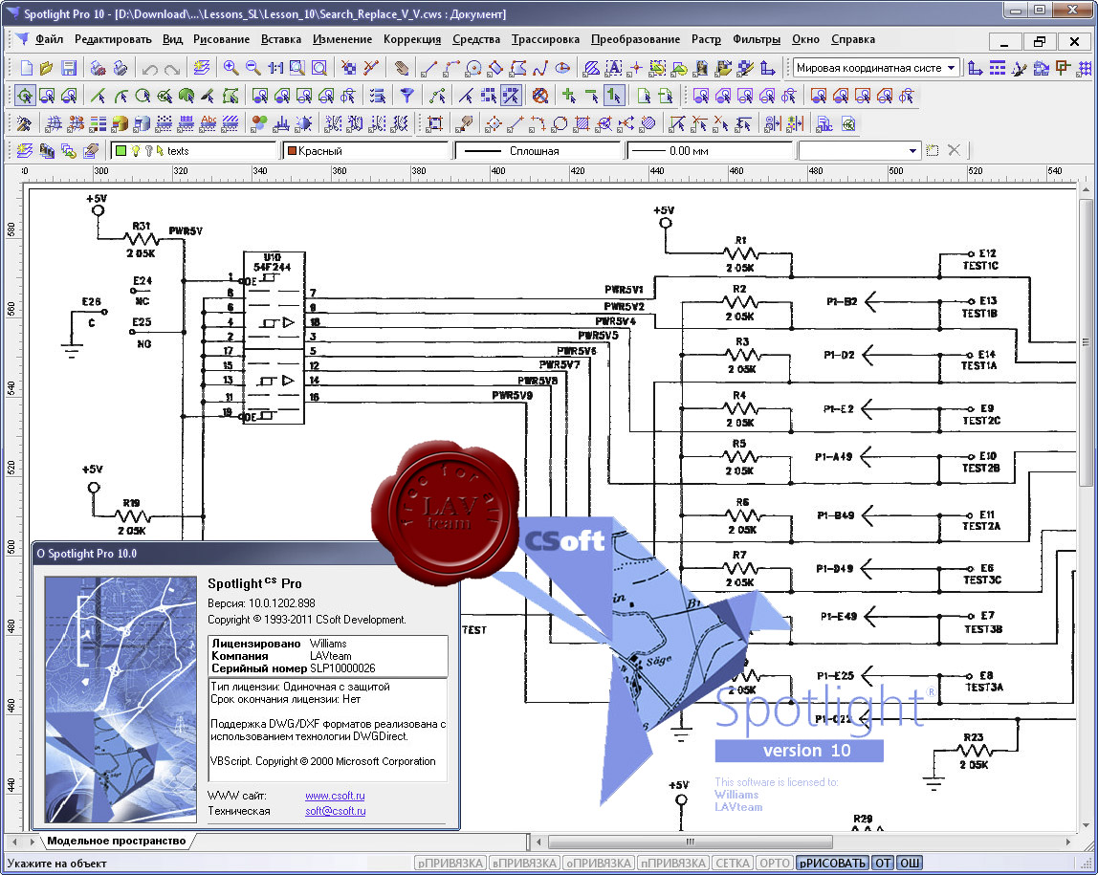Toggle СЕТКА grid mode in status bar
This screenshot has width=1098, height=875.
coord(733,864)
